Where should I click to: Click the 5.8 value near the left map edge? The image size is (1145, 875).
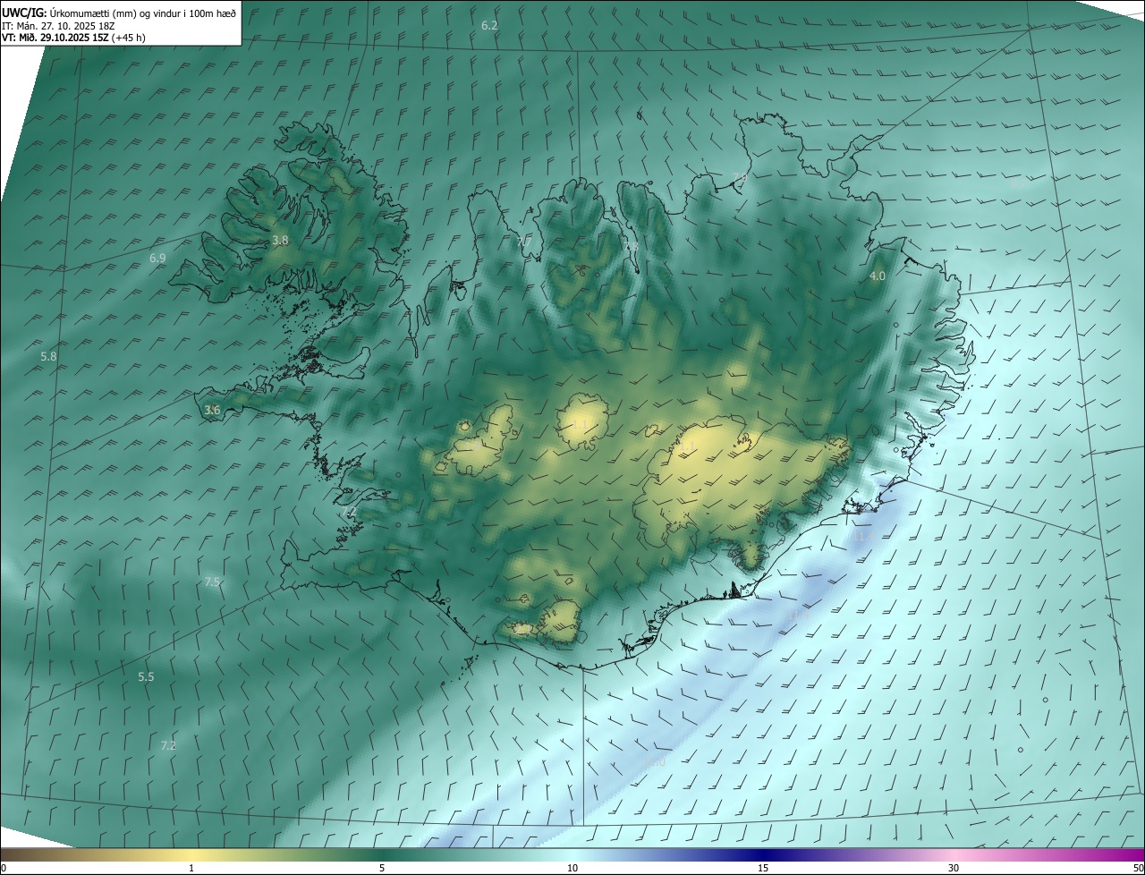(x=49, y=356)
